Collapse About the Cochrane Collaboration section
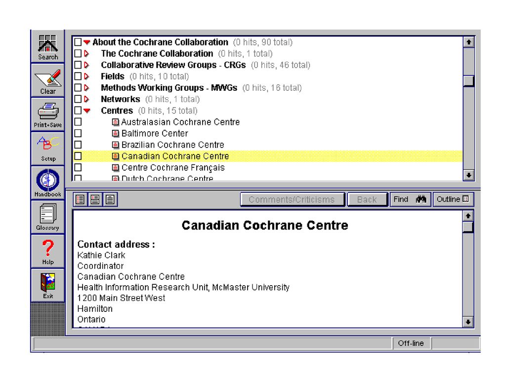 click(86, 42)
